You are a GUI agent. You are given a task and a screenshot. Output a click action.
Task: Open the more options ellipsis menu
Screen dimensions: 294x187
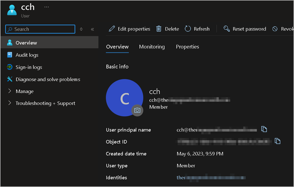pyautogui.click(x=46, y=7)
